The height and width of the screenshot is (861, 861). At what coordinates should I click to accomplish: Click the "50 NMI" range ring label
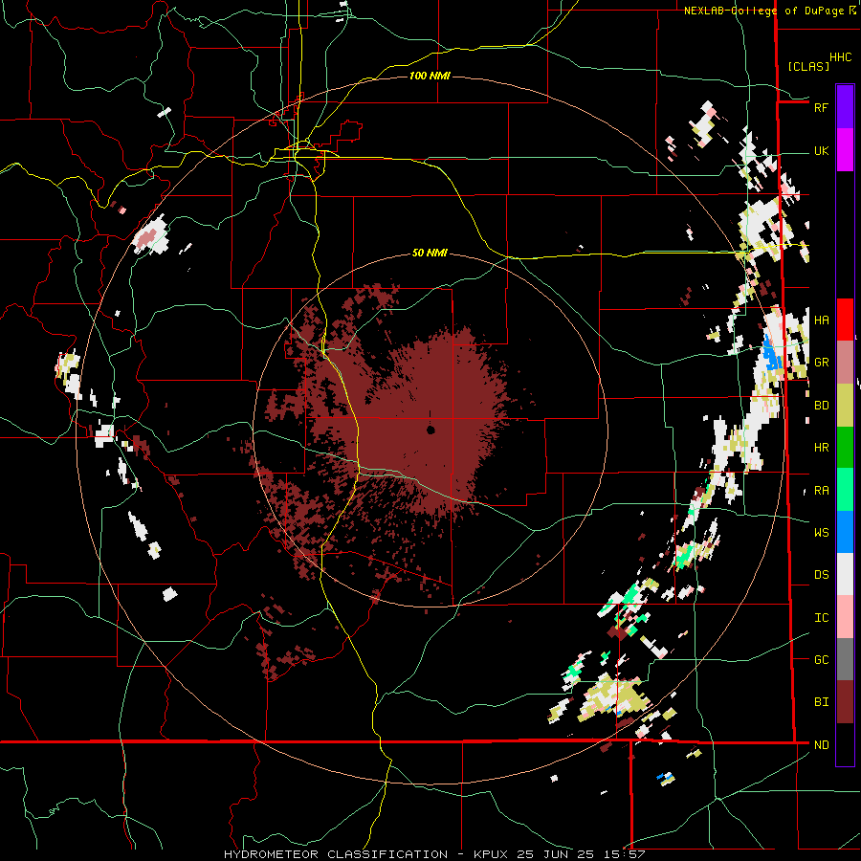430,254
